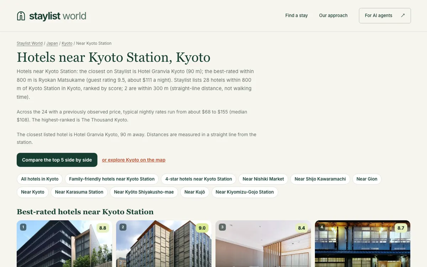427x267 pixels.
Task: Open the explore Kyoto on the map link
Action: click(134, 160)
